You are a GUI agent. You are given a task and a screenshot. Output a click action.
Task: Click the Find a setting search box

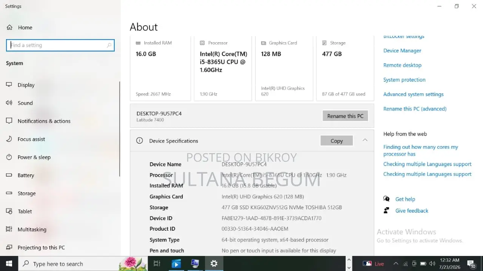click(60, 45)
